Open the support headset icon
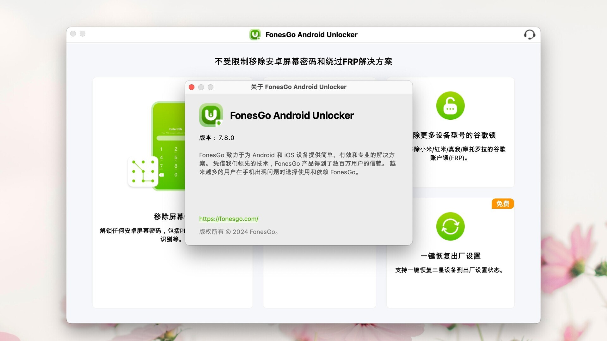 (530, 34)
